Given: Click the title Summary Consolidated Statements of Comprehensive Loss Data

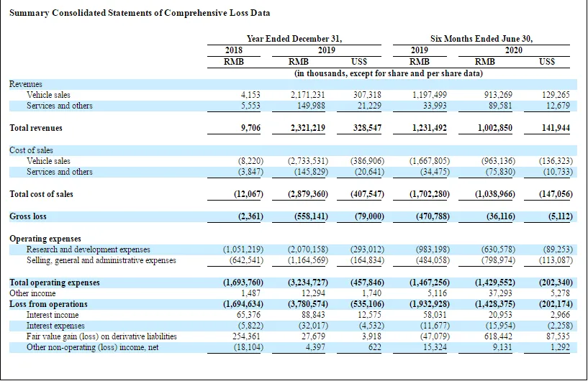Looking at the screenshot, I should 140,13.
